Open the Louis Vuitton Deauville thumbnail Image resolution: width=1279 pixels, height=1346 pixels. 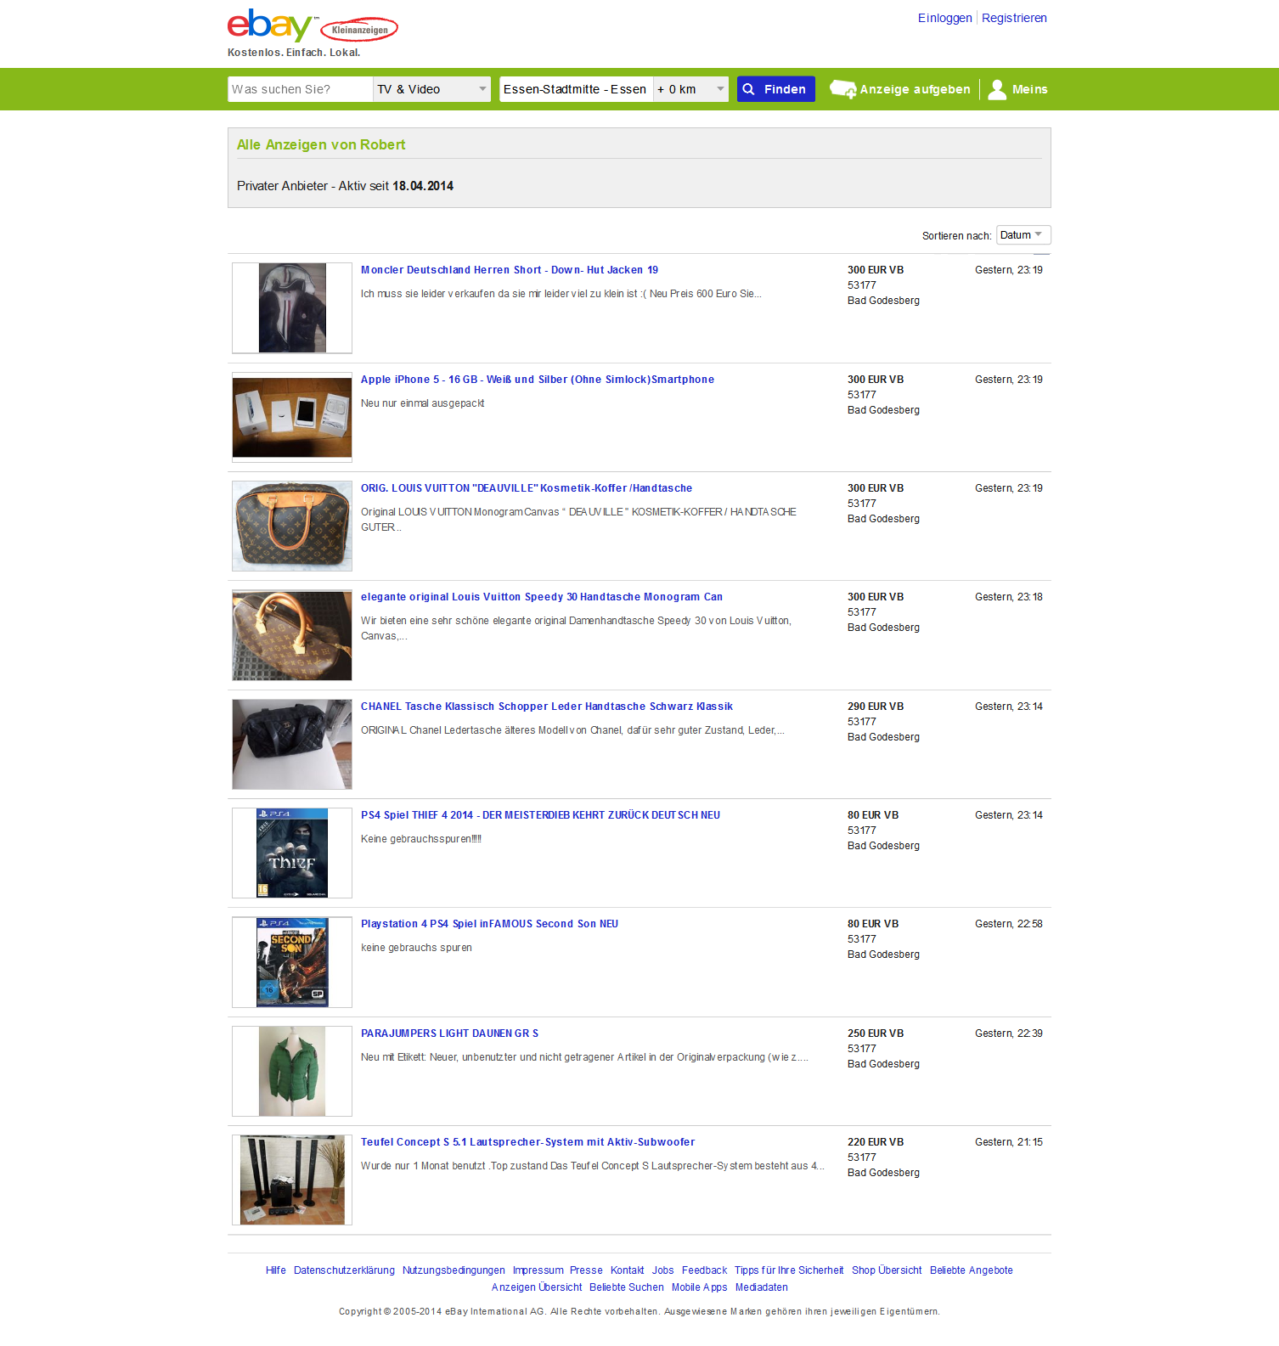(x=292, y=526)
